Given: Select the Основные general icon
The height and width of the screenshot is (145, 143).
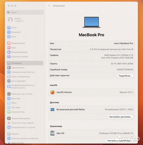Looking at the screenshot, I should (9, 63).
